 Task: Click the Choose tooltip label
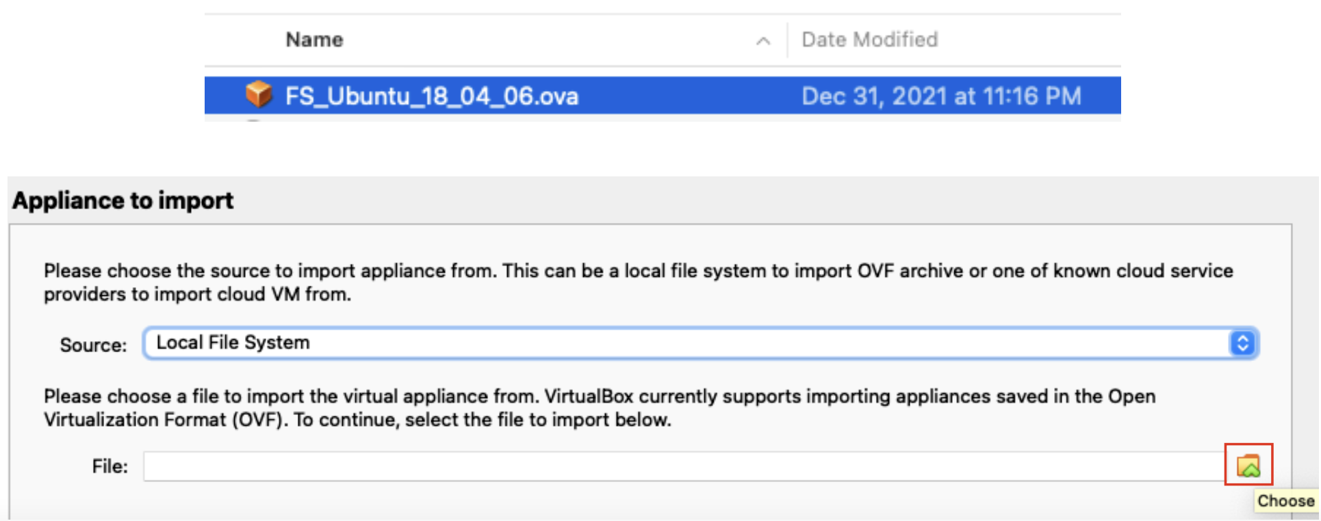pyautogui.click(x=1285, y=500)
